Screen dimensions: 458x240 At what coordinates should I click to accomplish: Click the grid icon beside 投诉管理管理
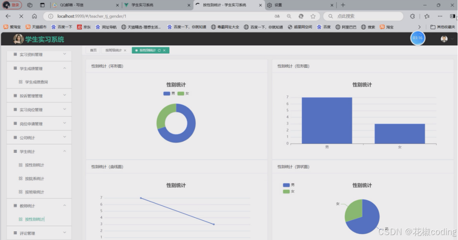15,96
